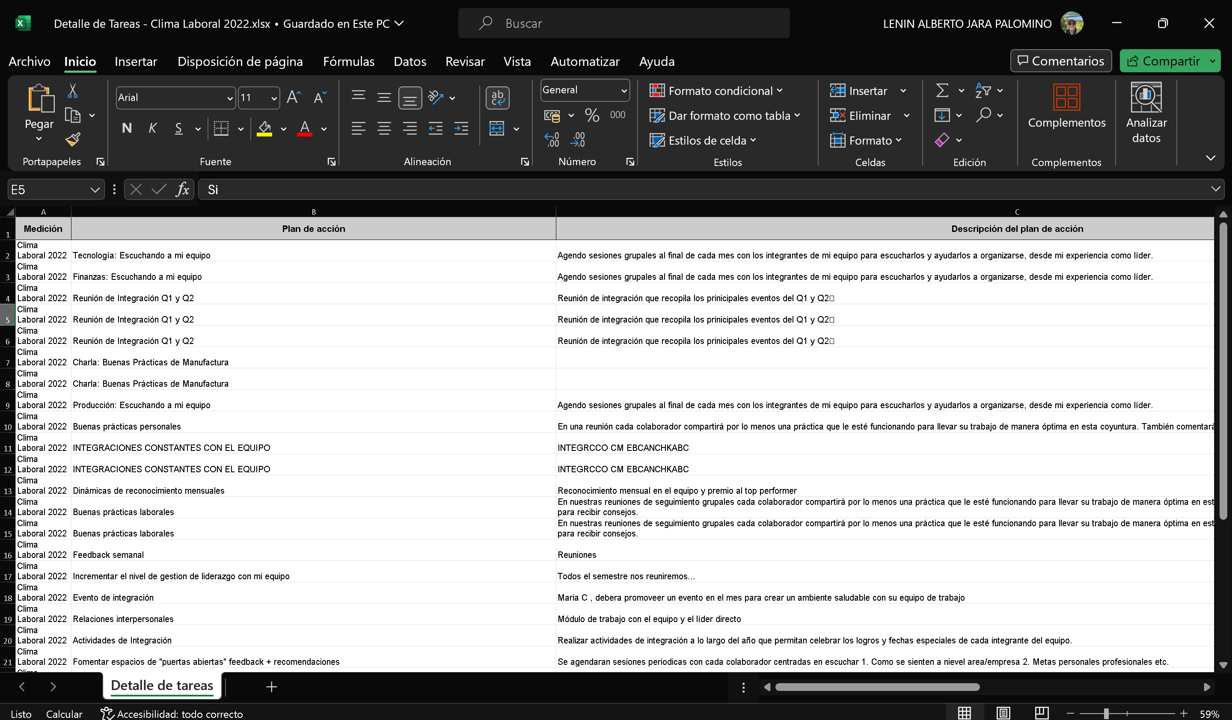Click the Buscar search field
Screen dimensions: 1232x720
click(623, 24)
